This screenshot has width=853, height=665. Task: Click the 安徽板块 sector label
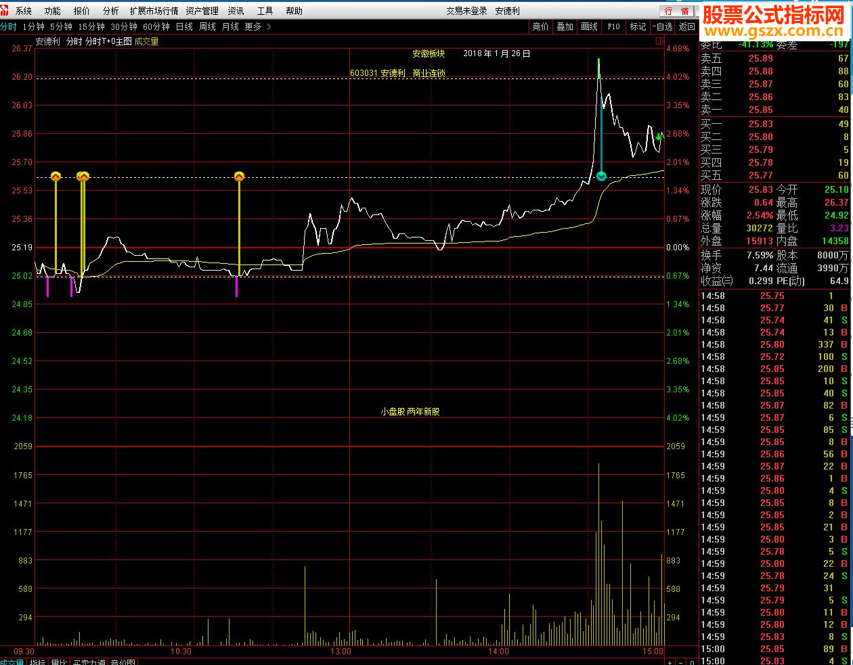(x=429, y=53)
